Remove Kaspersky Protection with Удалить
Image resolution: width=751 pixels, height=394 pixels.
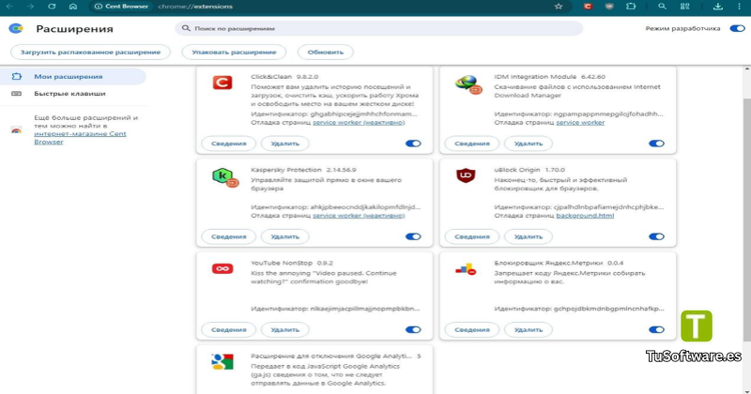coord(284,236)
